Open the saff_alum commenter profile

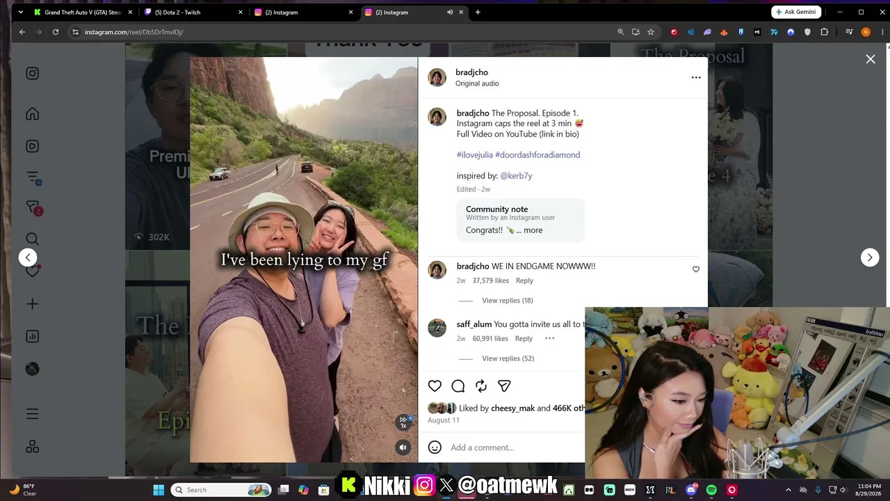coord(474,324)
